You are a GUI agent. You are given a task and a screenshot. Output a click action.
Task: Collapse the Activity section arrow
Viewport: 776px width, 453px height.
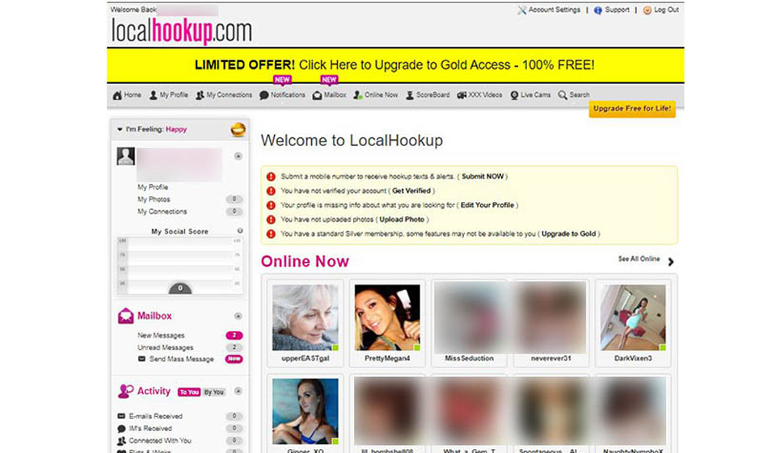click(x=238, y=391)
